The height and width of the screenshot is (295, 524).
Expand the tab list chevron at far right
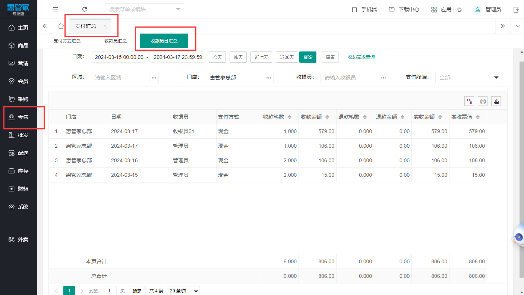(517, 26)
